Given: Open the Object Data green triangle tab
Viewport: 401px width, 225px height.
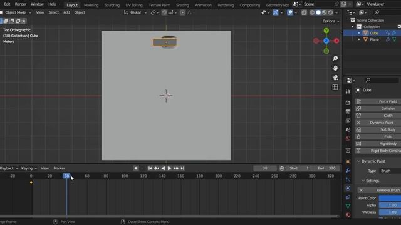Looking at the screenshot, I should click(348, 206).
